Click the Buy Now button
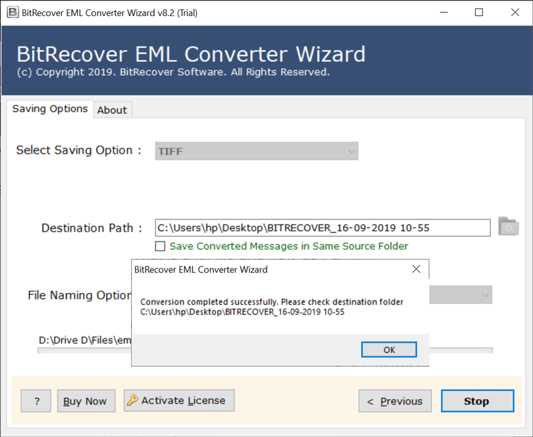This screenshot has height=437, width=533. 87,401
